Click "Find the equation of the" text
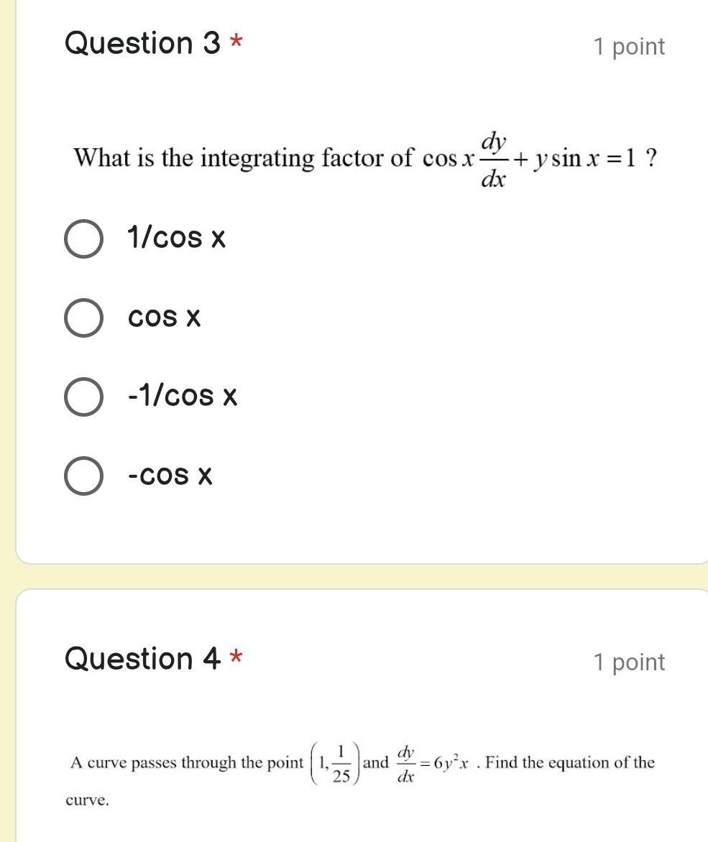 tap(570, 762)
